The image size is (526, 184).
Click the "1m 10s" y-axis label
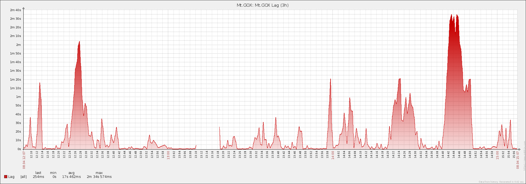point(16,88)
